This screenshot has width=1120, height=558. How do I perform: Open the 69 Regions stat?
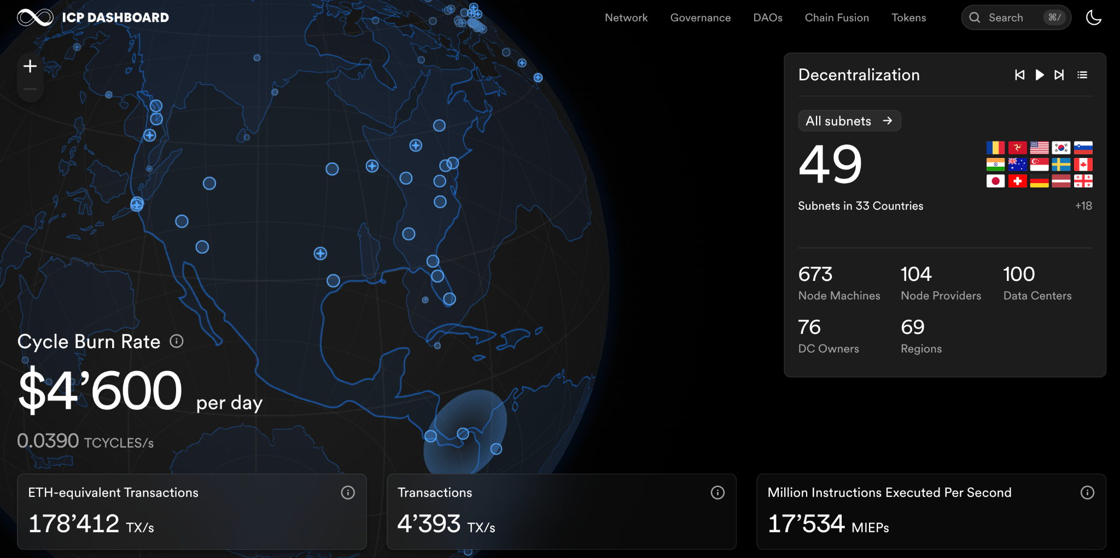point(921,336)
